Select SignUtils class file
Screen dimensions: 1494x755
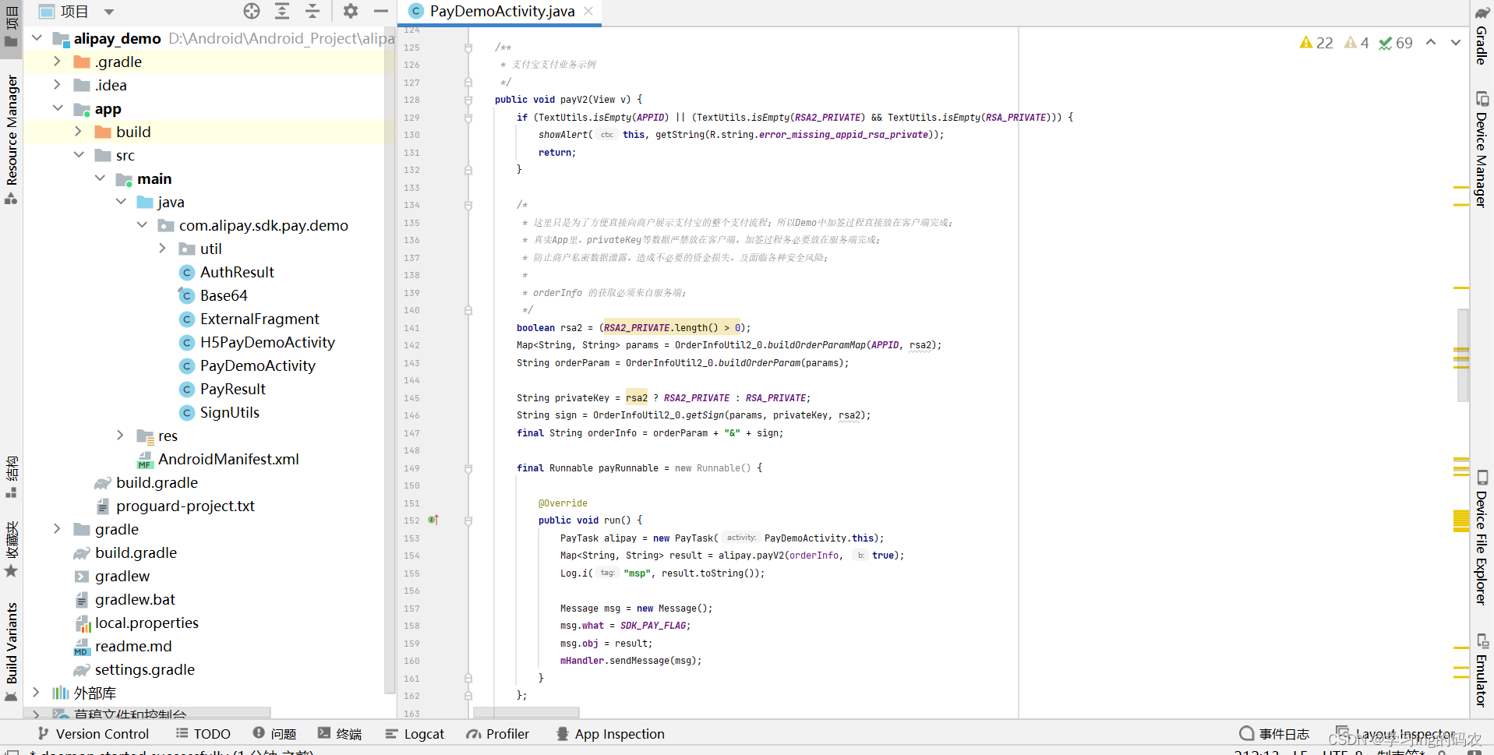[x=229, y=412]
